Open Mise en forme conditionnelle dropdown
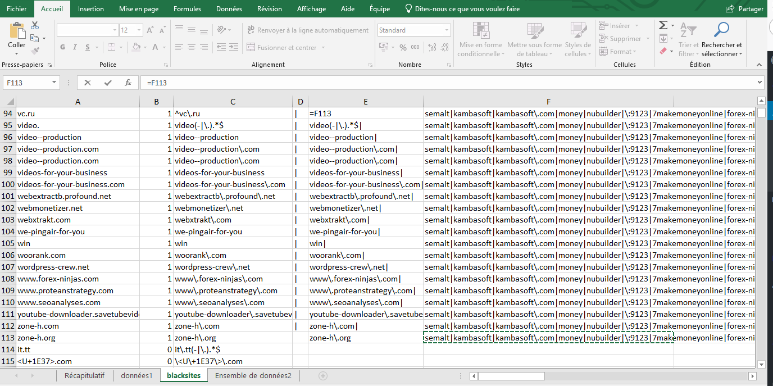Screen dimensions: 773x386 click(480, 39)
